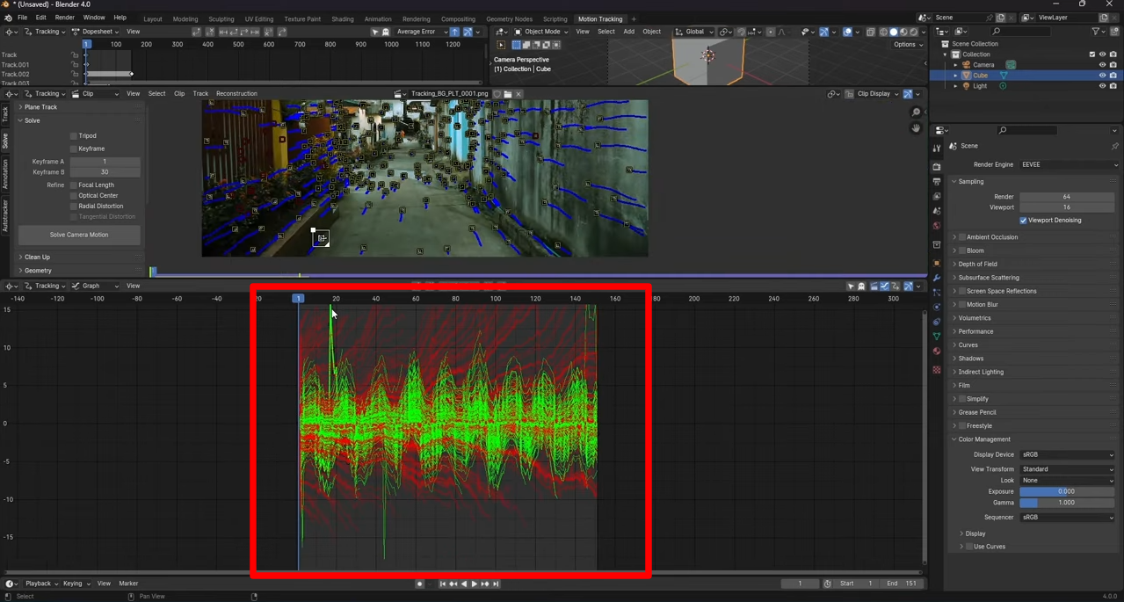The height and width of the screenshot is (602, 1124).
Task: Open the Global transform orientation dropdown
Action: click(694, 32)
